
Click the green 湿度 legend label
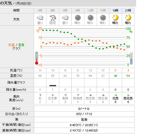pos(21,45)
